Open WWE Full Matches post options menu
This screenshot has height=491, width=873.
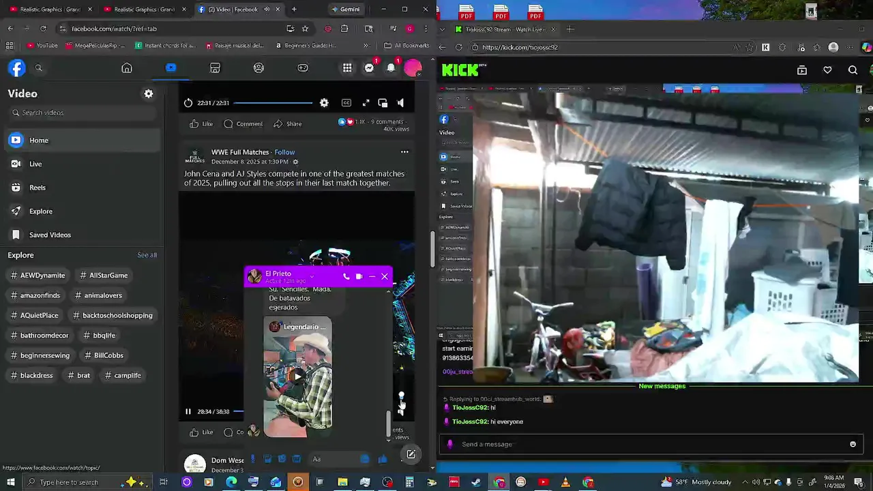point(404,152)
